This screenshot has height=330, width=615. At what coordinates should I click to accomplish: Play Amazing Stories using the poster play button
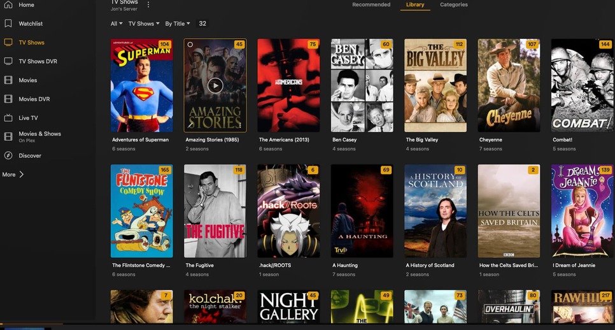coord(215,85)
